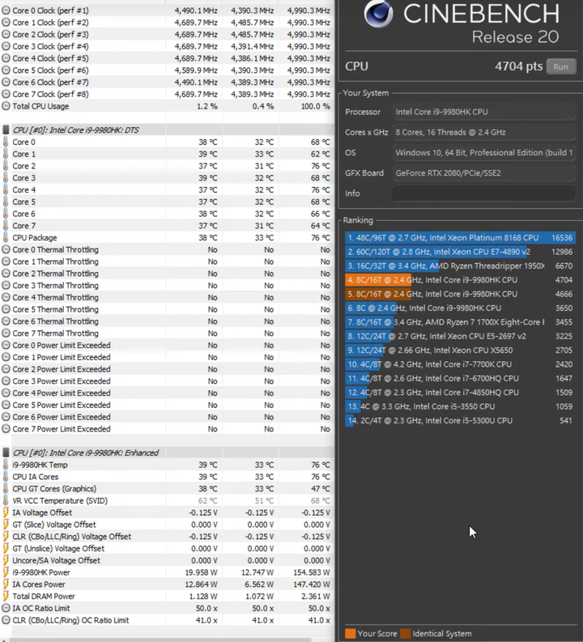This screenshot has height=642, width=583.
Task: Click the CPU DTS section header chip icon
Action: pyautogui.click(x=6, y=130)
